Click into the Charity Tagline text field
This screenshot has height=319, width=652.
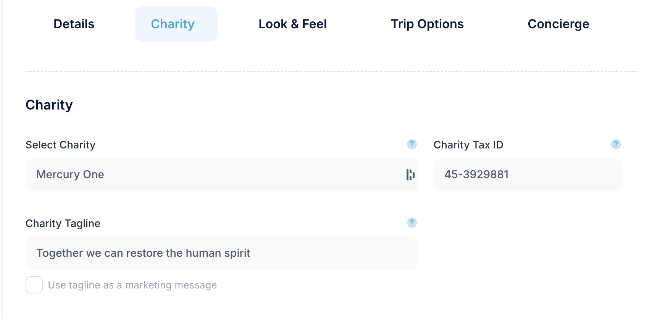click(x=222, y=253)
